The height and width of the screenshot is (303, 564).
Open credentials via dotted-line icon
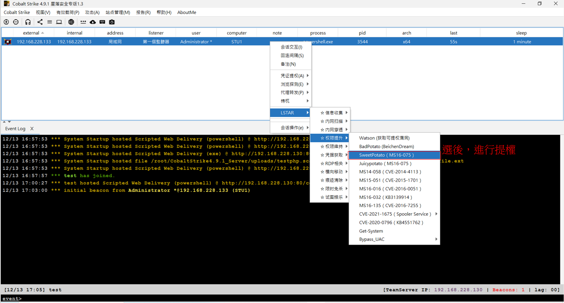point(83,22)
